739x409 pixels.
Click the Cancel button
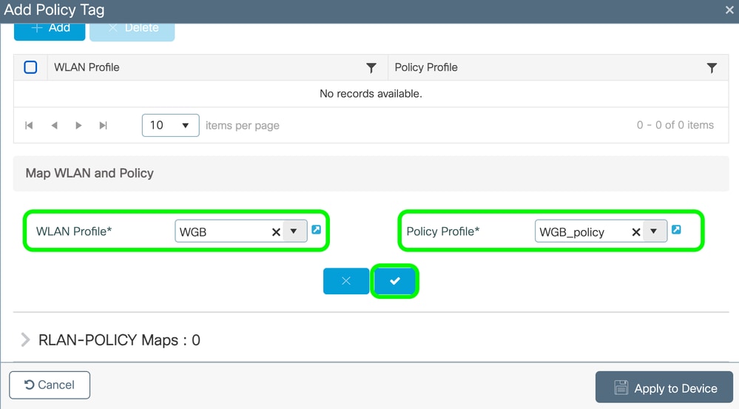[x=50, y=385]
